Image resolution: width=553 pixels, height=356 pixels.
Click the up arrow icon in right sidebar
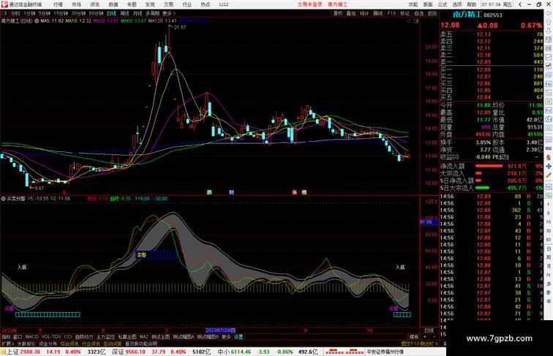pos(549,22)
